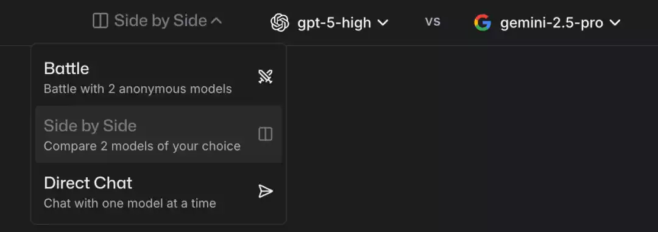Click the Google logo next to gemini-2.5-pro
This screenshot has height=232, width=658.
(x=483, y=22)
